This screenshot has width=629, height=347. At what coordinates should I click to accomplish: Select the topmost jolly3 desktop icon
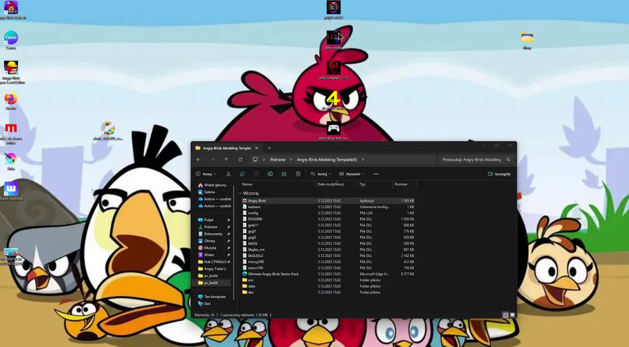click(333, 10)
